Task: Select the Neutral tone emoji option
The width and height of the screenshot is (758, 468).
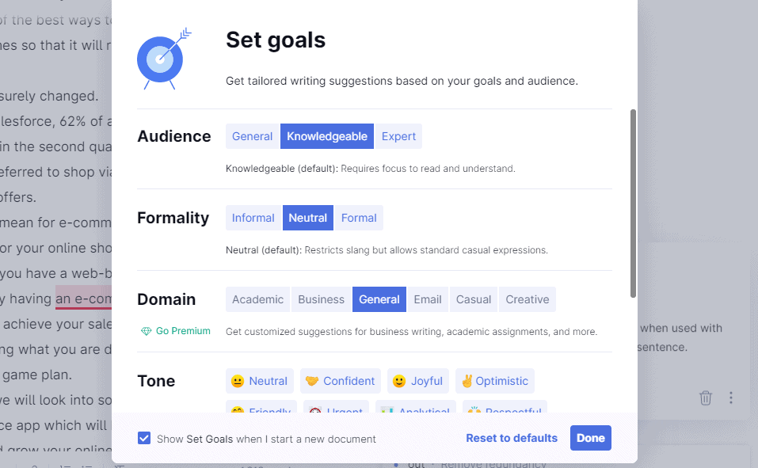Action: tap(260, 381)
